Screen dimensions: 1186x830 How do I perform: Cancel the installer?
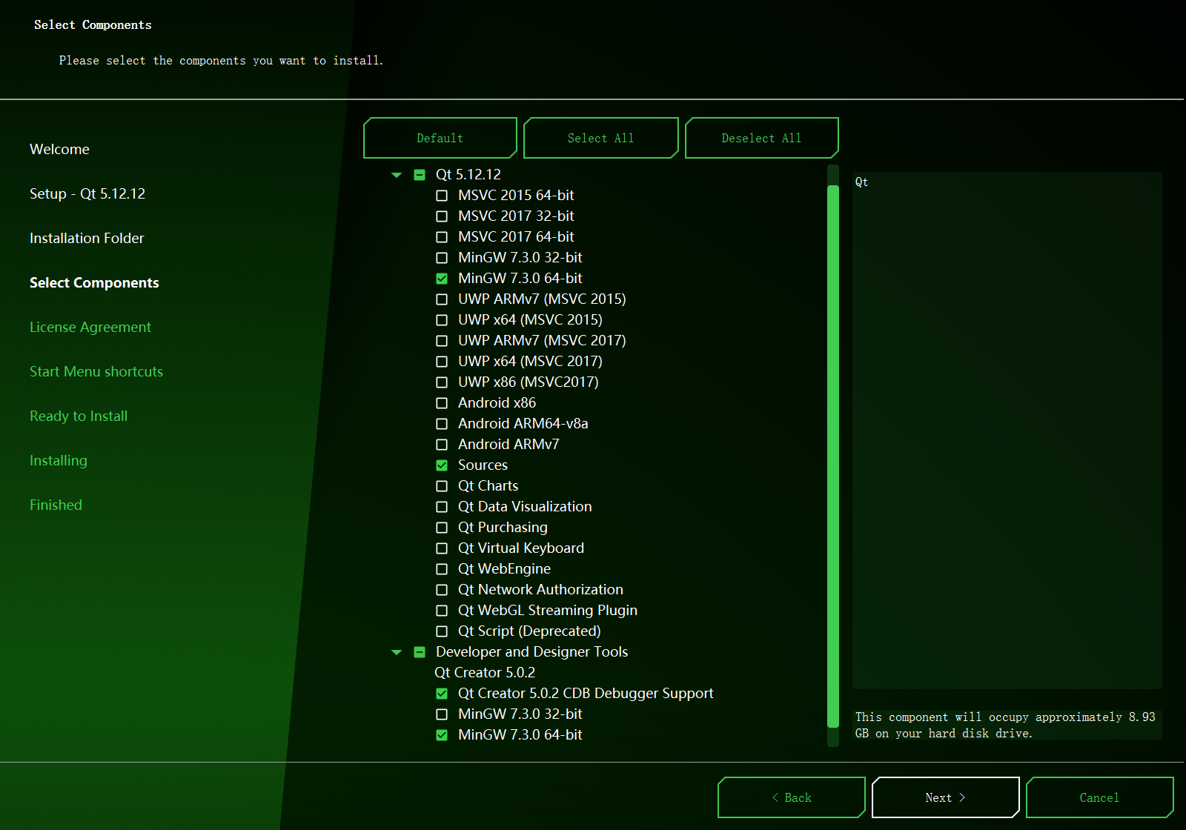click(x=1099, y=797)
